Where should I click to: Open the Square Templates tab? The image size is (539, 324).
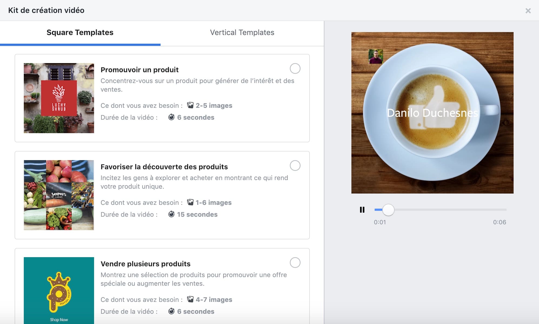coord(80,33)
